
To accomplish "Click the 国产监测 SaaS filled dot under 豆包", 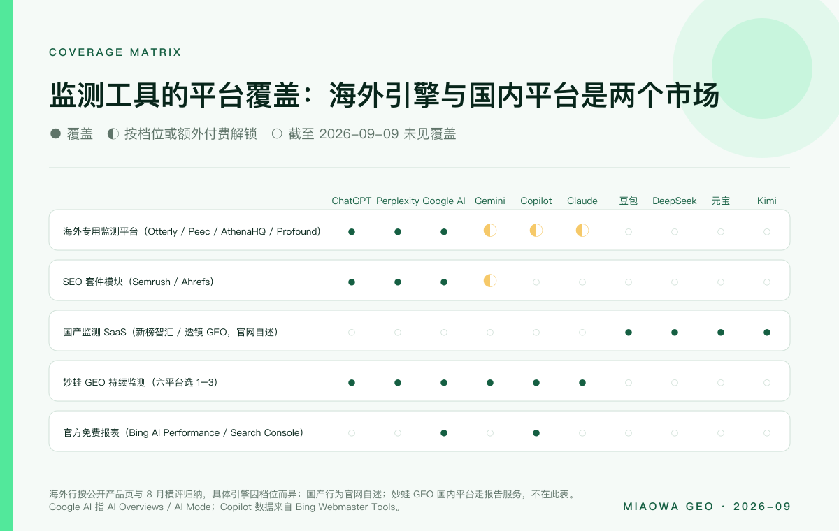I will click(x=629, y=332).
